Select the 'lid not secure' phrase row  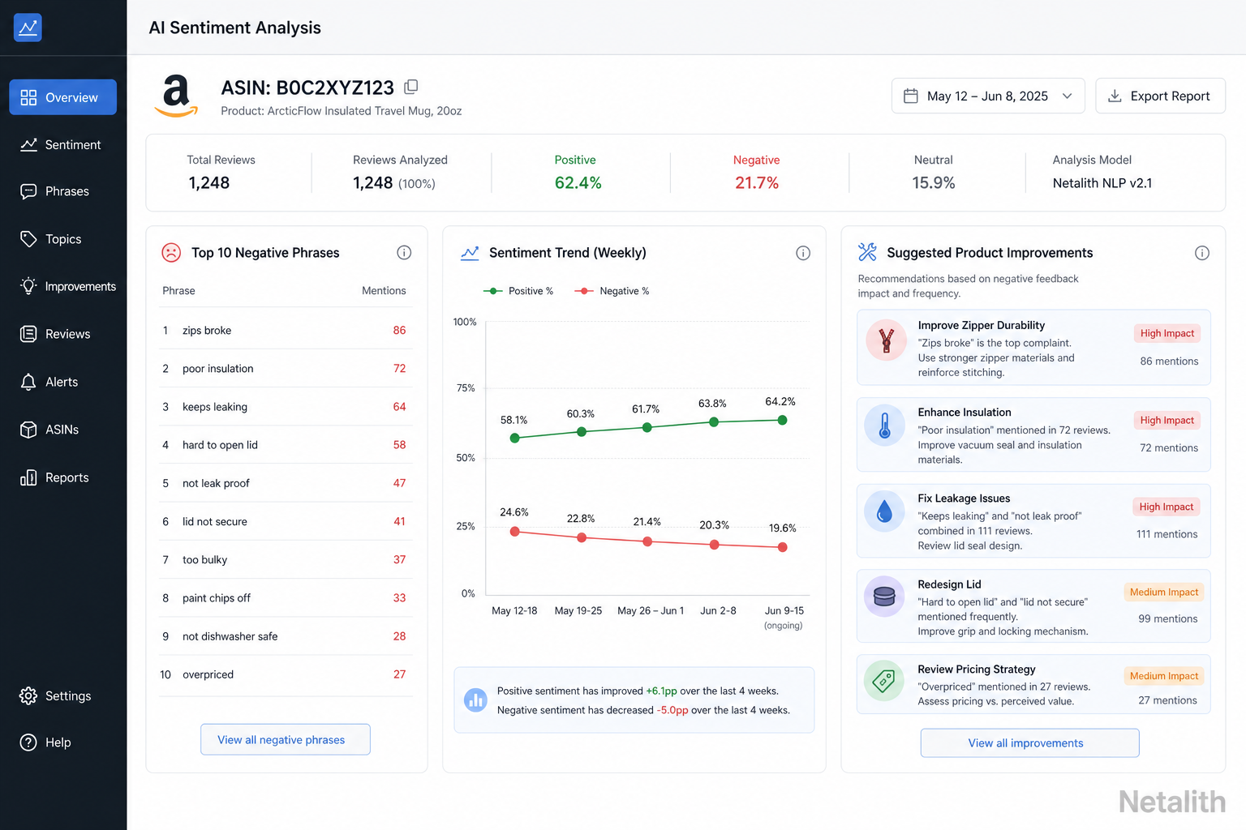[x=286, y=521]
